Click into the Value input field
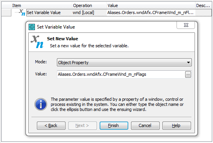The width and height of the screenshot is (213, 143). [x=121, y=74]
